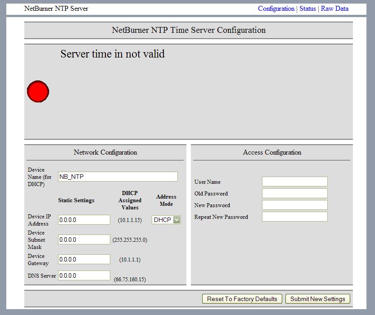This screenshot has width=375, height=315.
Task: Click the User Name label
Action: [x=208, y=182]
